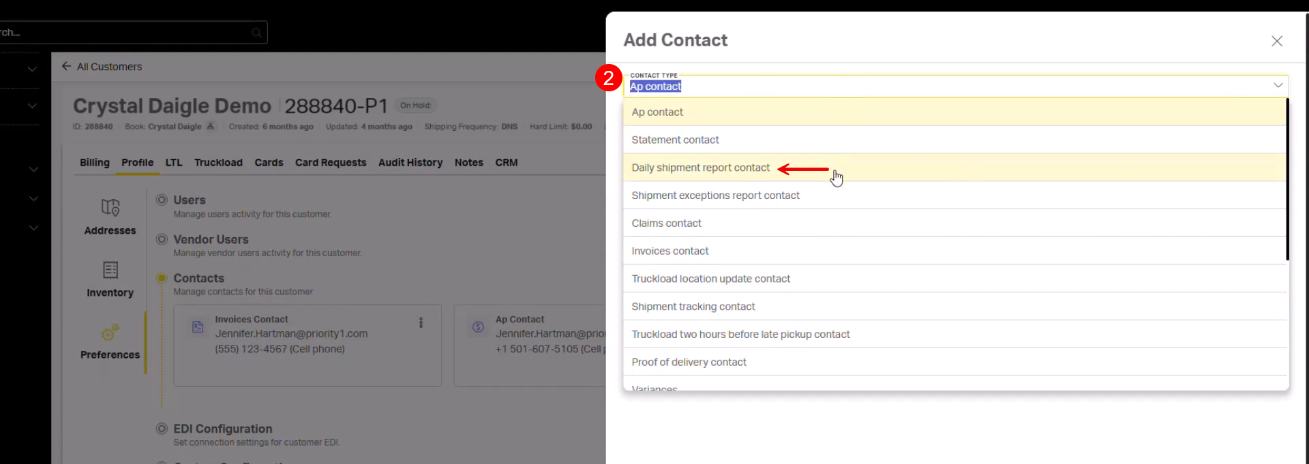Screen dimensions: 1309x464
Task: Click the back arrow beside All Customers
Action: tap(66, 66)
